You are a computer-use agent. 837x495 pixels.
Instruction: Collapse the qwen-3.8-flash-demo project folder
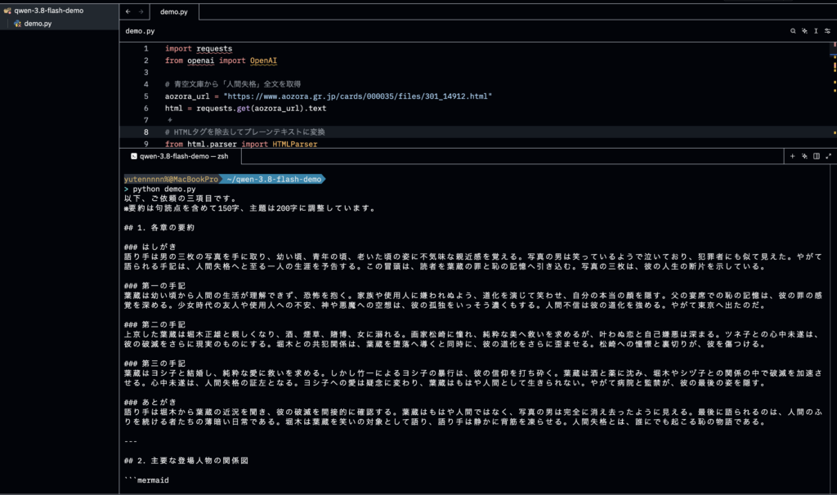[59, 11]
